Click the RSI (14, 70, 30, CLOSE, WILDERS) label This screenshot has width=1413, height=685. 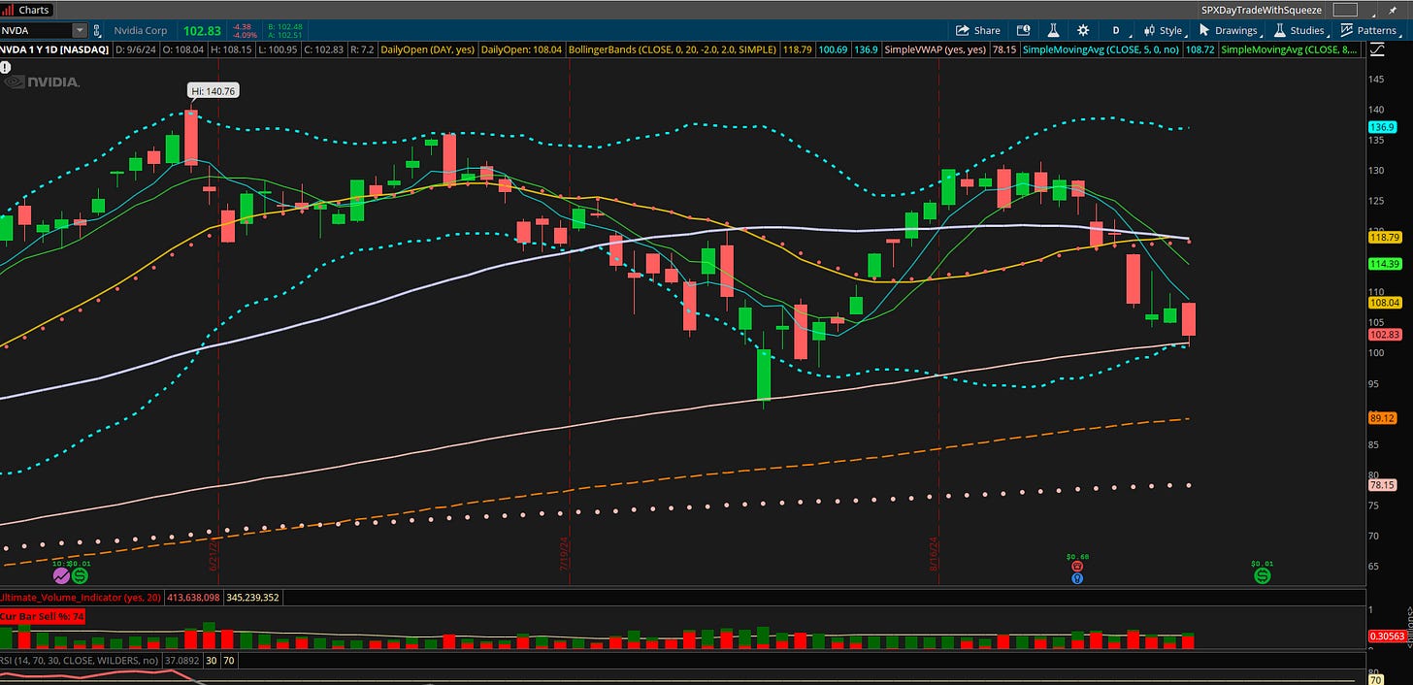click(79, 660)
